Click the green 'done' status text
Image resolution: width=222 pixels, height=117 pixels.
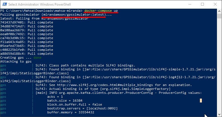pyautogui.click(x=37, y=58)
